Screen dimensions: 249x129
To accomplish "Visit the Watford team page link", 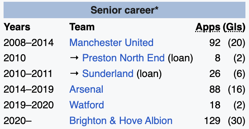I will 87,105.
